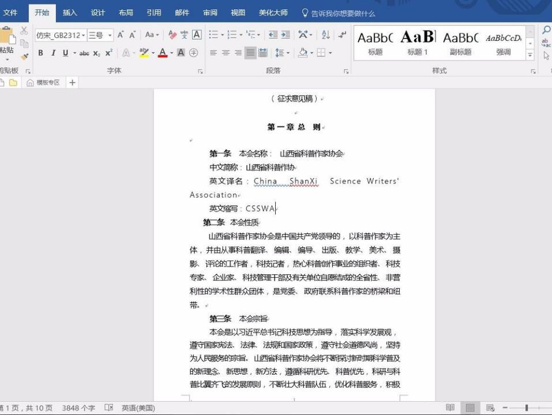
Task: Apply the 标题 1 style
Action: pos(418,43)
